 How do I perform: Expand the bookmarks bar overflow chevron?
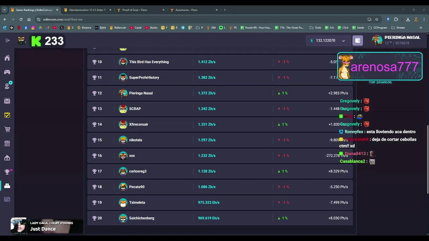421,28
